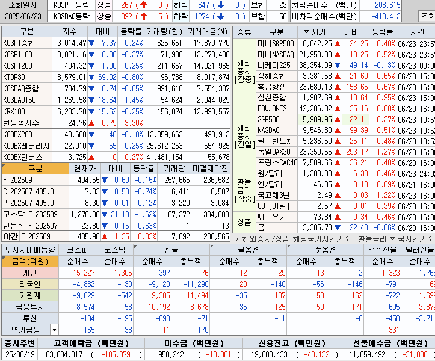Click the 원/달러 exchange rate row

346,174
